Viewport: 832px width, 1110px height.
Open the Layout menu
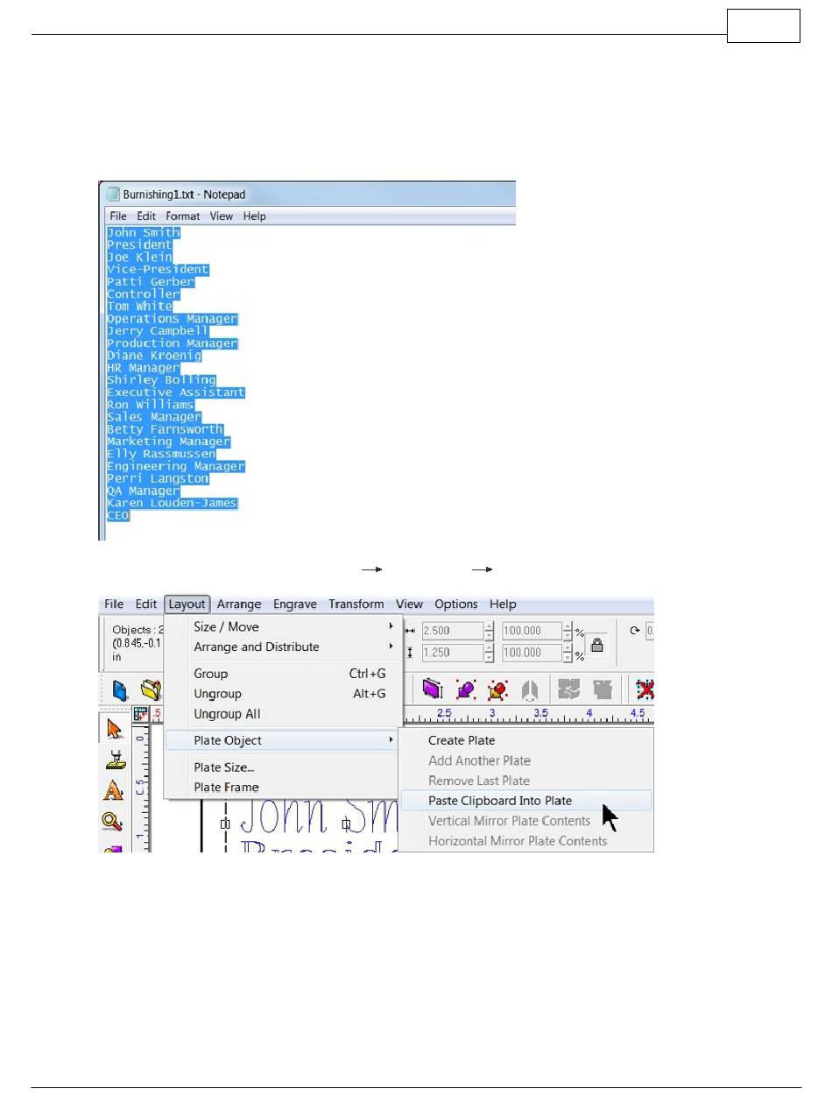click(187, 604)
